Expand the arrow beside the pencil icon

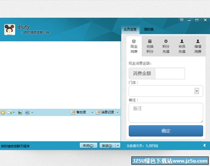click(x=14, y=113)
